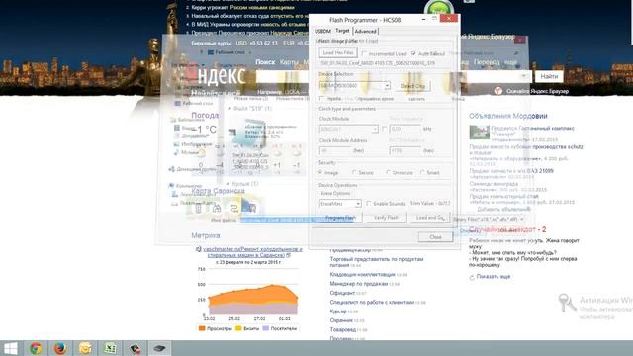Open the Менеджер по продажам job listing
Screen dimensions: 633x356
click(358, 284)
